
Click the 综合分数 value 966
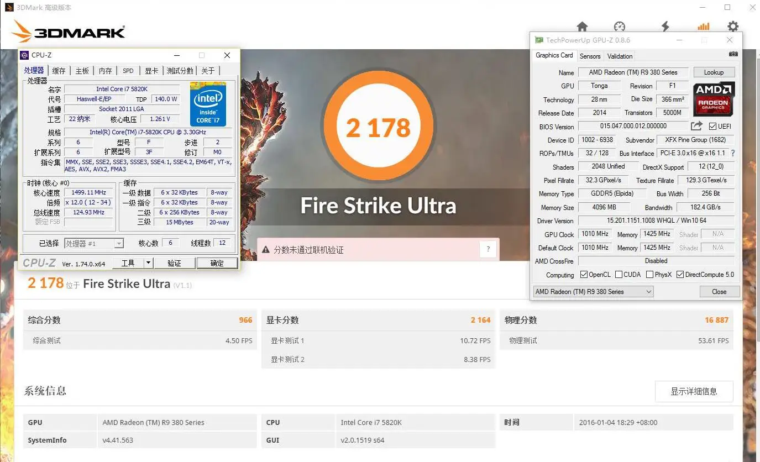(245, 320)
